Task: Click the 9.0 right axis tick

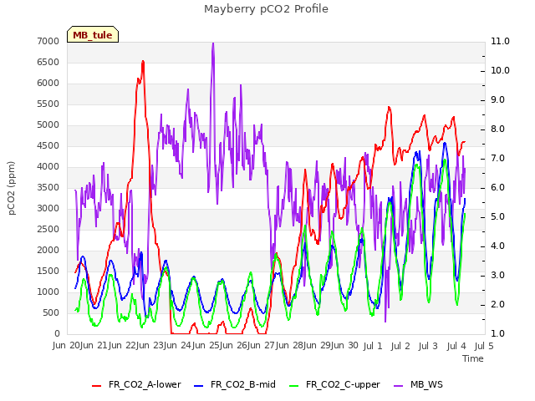Action: click(x=497, y=100)
